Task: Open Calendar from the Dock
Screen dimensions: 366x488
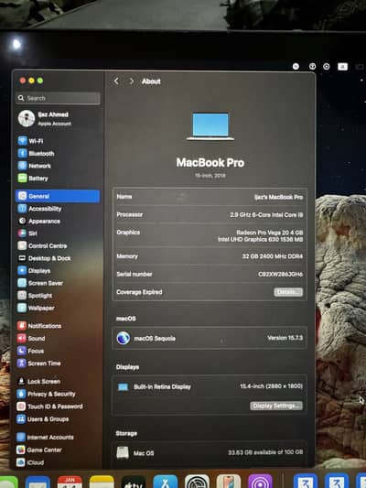Action: pos(70,482)
